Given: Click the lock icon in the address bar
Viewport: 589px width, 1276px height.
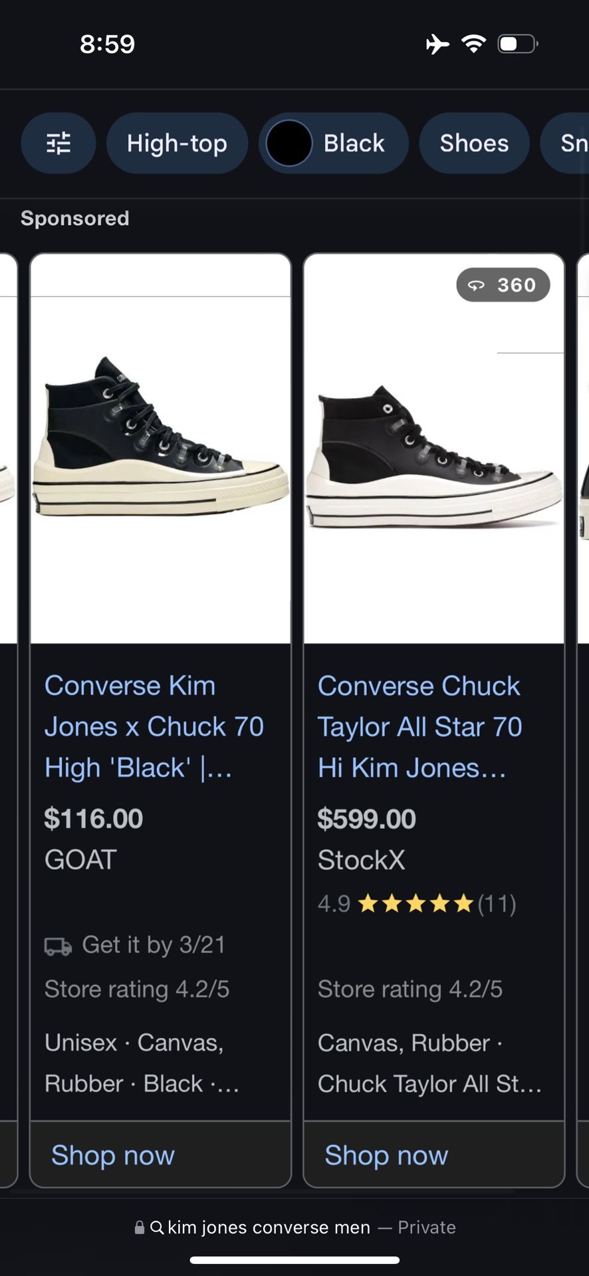Looking at the screenshot, I should tap(140, 1227).
